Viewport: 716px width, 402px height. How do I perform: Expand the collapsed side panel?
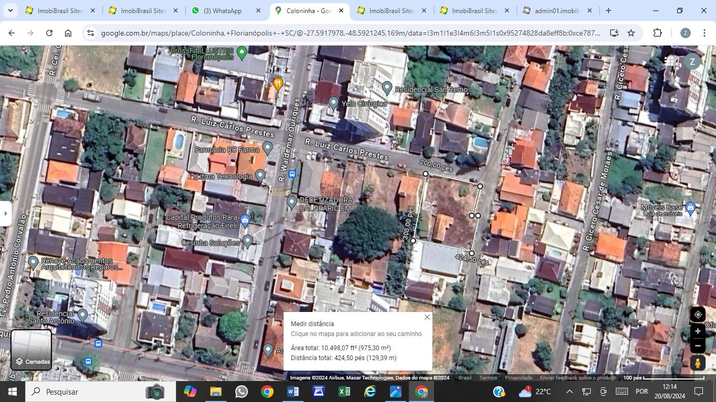click(x=5, y=214)
